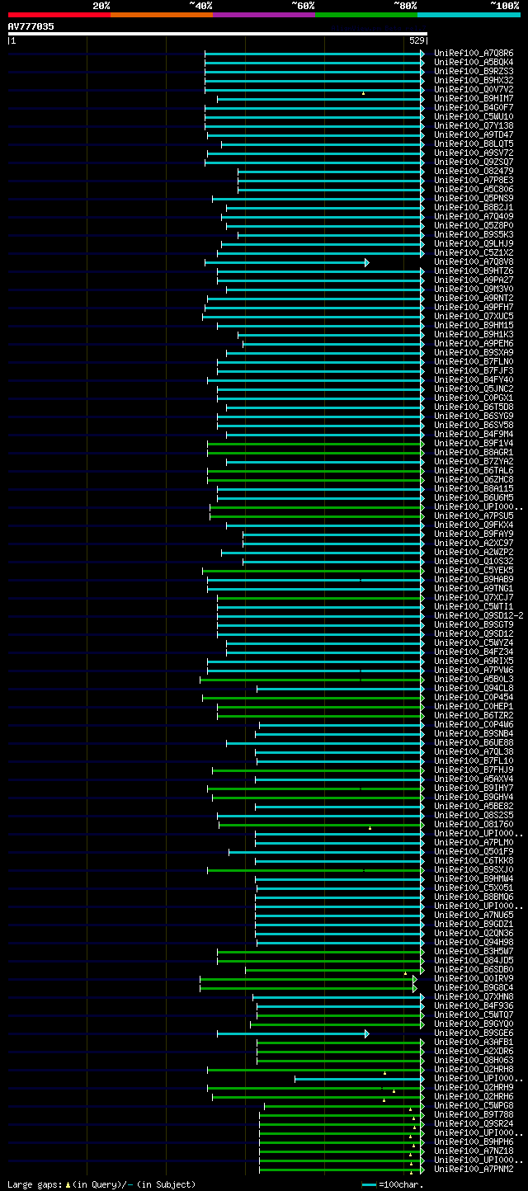This screenshot has height=1191, width=528.
Task: Open hit UniRef100_A7Q8R6
Action: (474, 54)
